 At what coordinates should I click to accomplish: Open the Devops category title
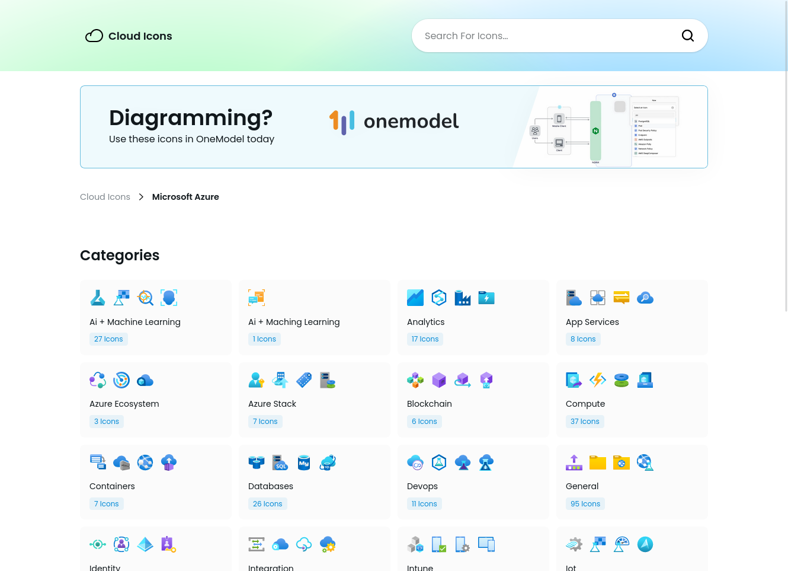422,486
